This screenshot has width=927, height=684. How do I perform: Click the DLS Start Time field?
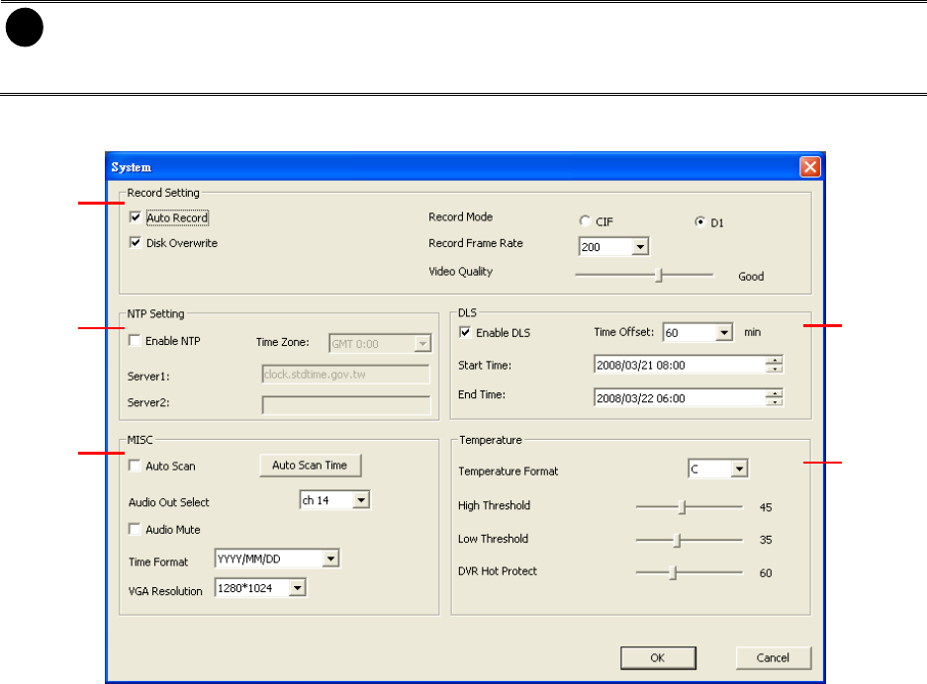click(679, 365)
